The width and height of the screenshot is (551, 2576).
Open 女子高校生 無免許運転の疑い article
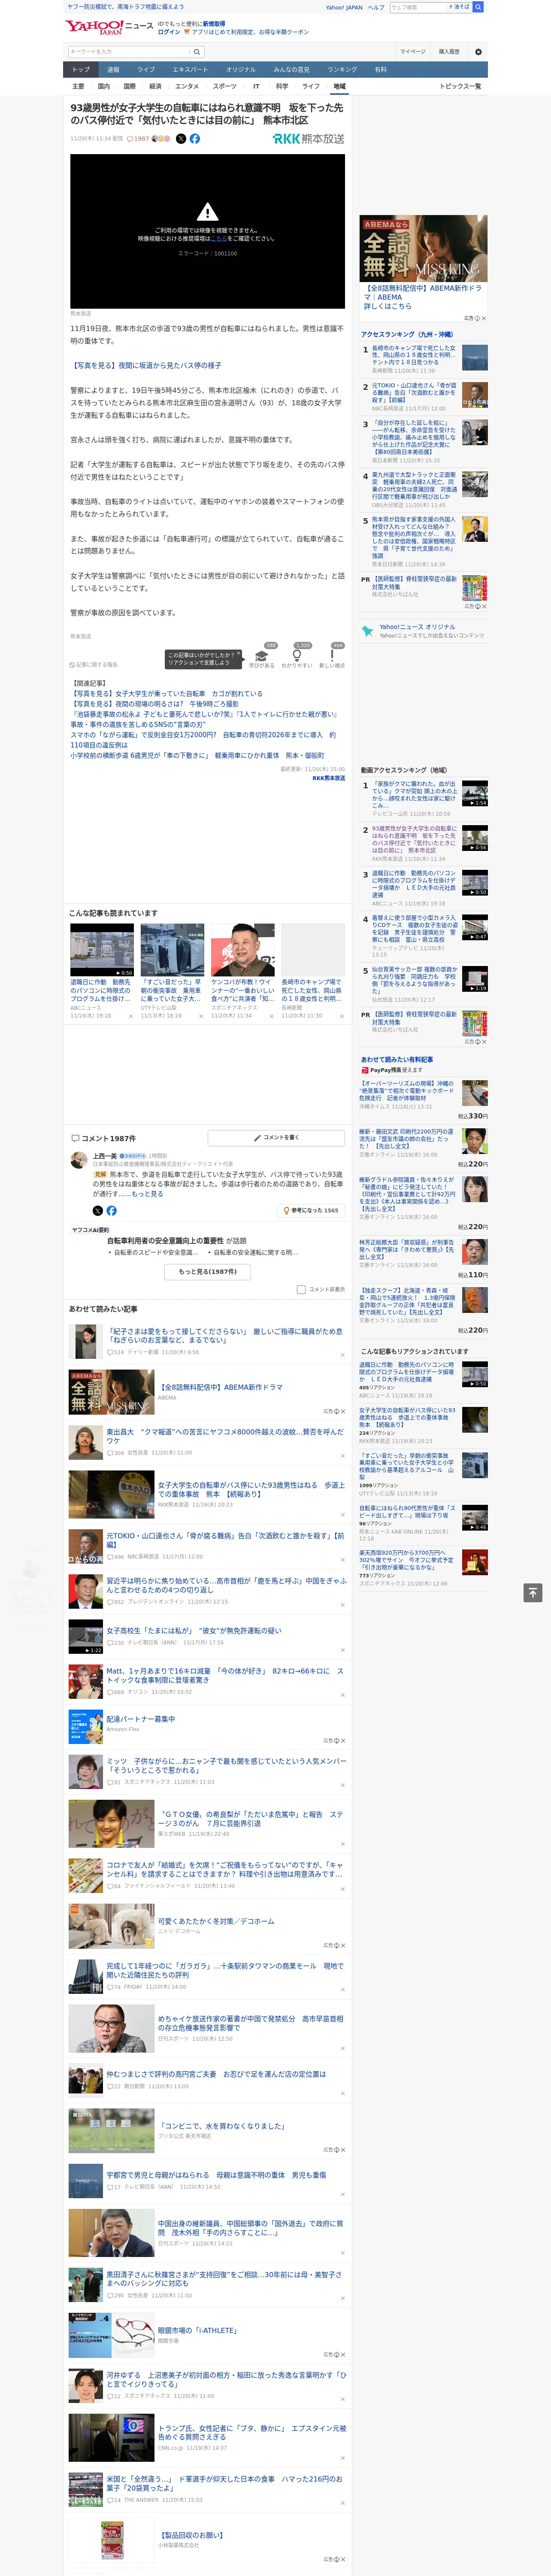coord(194,1631)
